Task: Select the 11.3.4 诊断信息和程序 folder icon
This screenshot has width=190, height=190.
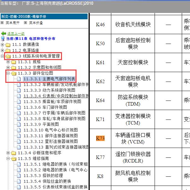Action: point(14,153)
